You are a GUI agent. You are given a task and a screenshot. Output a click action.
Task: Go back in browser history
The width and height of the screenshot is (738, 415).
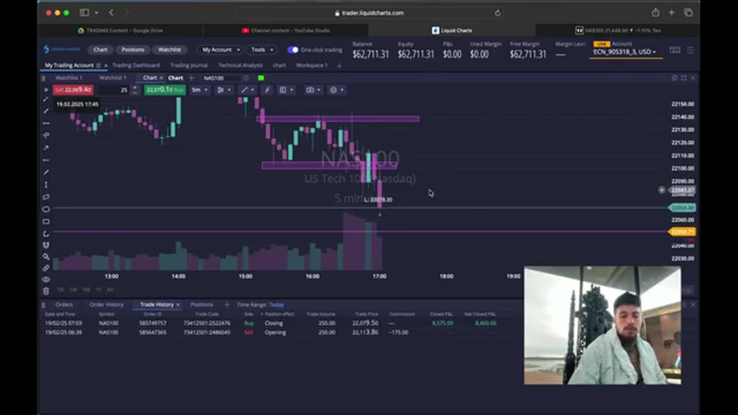[x=111, y=13]
